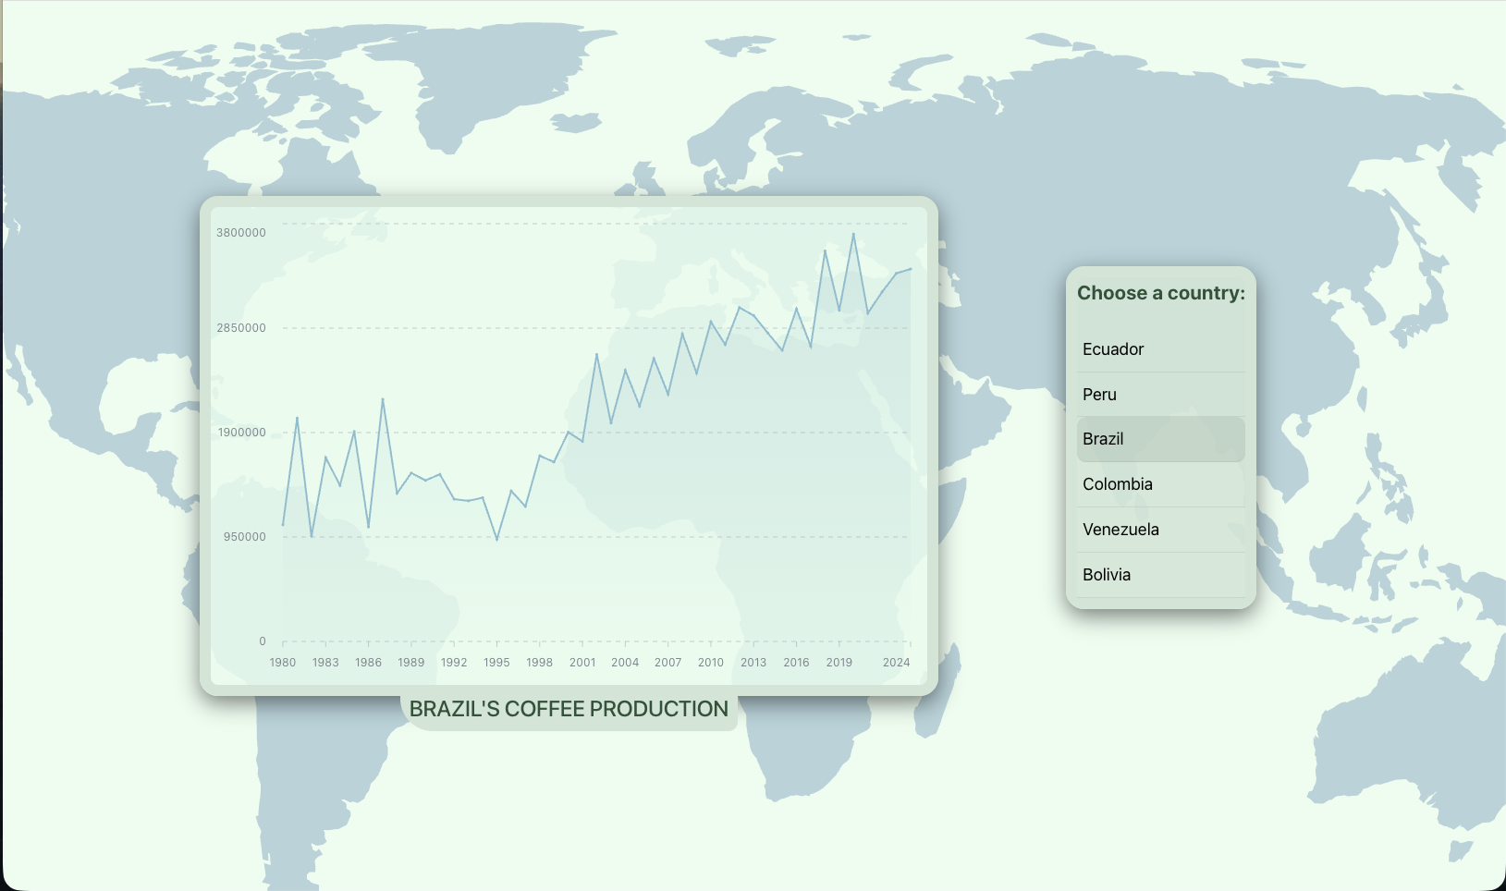Click the 2019 x-axis year label

[x=839, y=663]
